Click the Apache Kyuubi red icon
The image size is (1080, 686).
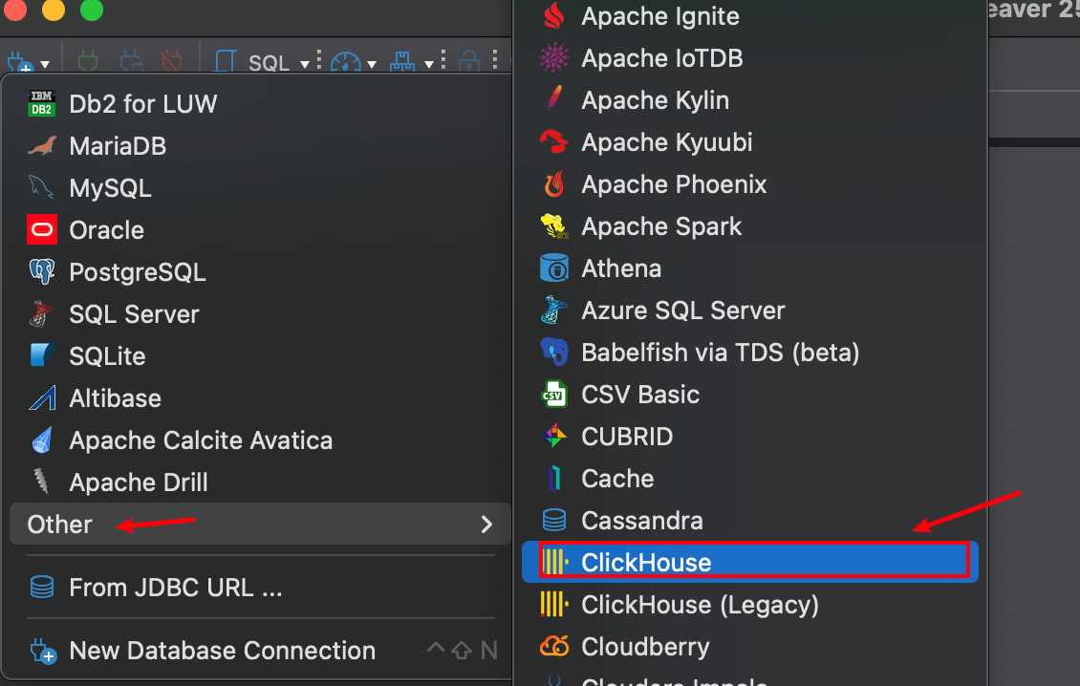553,142
